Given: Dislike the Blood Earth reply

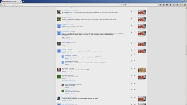Looking at the screenshot, I should tap(73, 93).
